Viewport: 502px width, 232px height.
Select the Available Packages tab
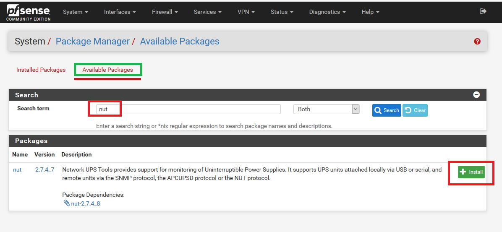[x=107, y=70]
